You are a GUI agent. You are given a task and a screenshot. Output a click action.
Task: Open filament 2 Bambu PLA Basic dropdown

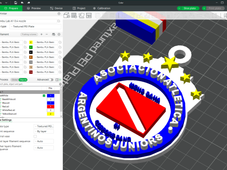pos(45,42)
